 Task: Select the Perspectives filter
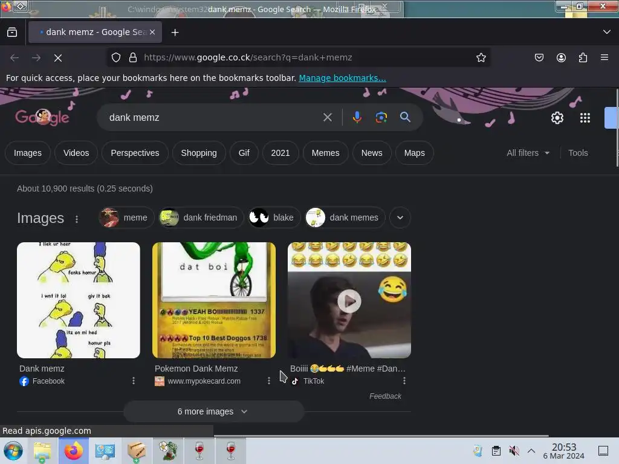pos(135,153)
